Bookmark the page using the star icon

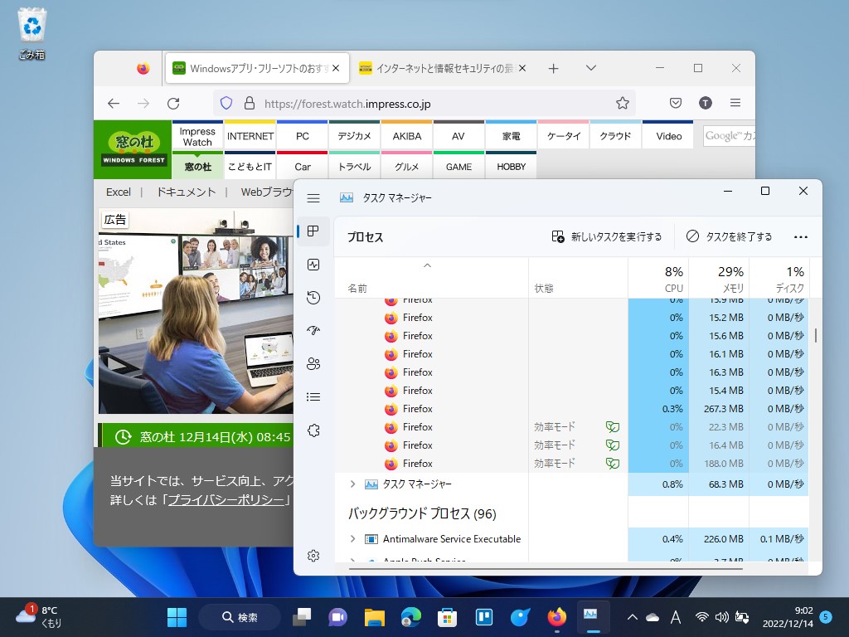pos(622,101)
